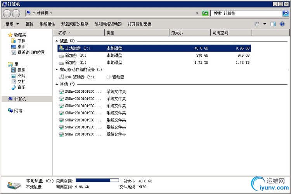Collapse the 其他 (7) group
Viewport: 291px width, 194px height.
tap(57, 84)
